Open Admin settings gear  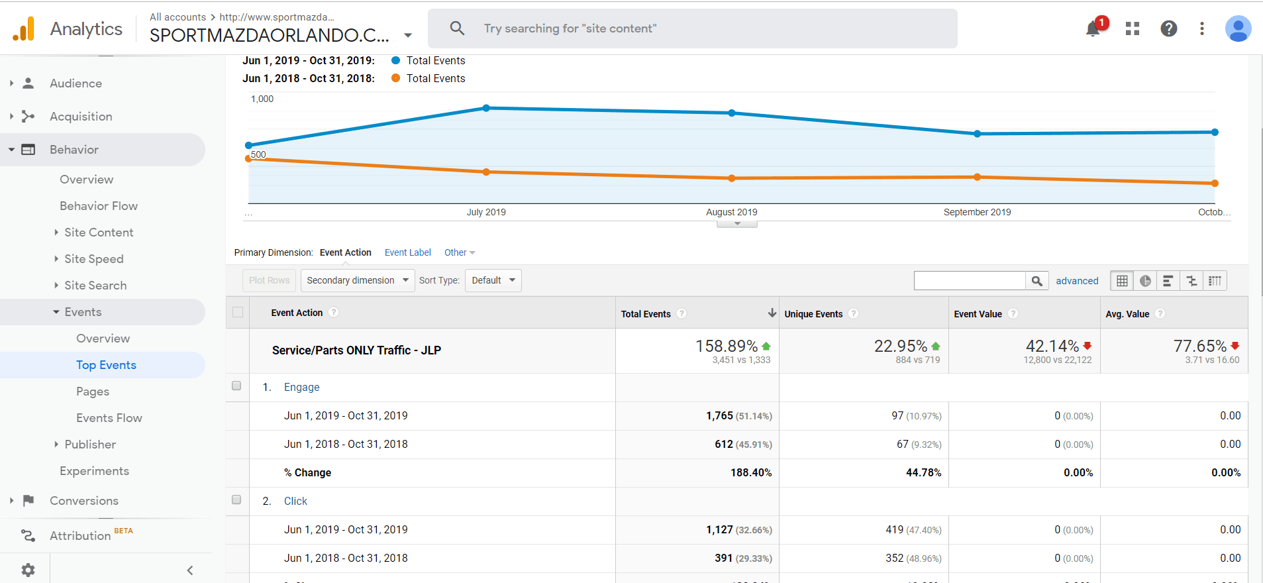(x=28, y=570)
